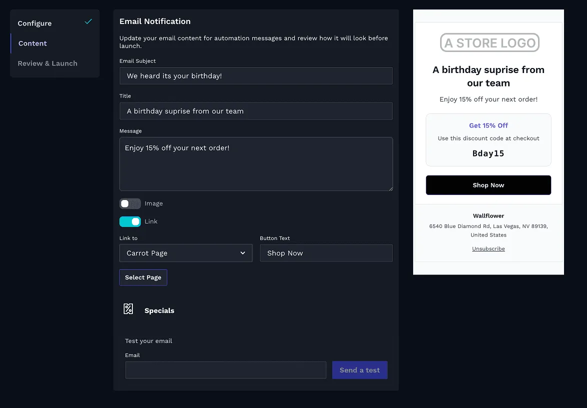The width and height of the screenshot is (587, 408).
Task: Click the Configure step checkmark icon
Action: [x=88, y=21]
